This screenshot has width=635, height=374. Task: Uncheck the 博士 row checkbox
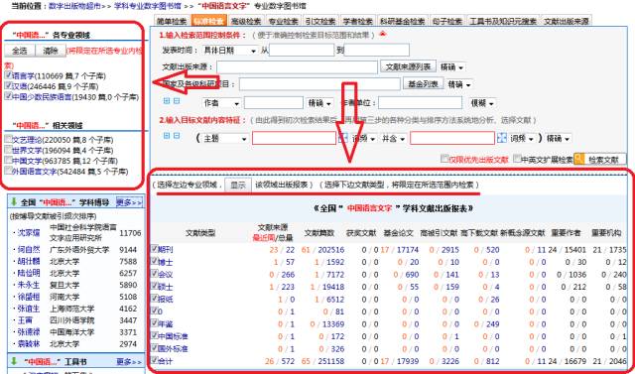pos(154,261)
